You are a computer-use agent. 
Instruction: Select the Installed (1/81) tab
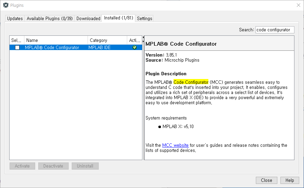[x=119, y=18]
